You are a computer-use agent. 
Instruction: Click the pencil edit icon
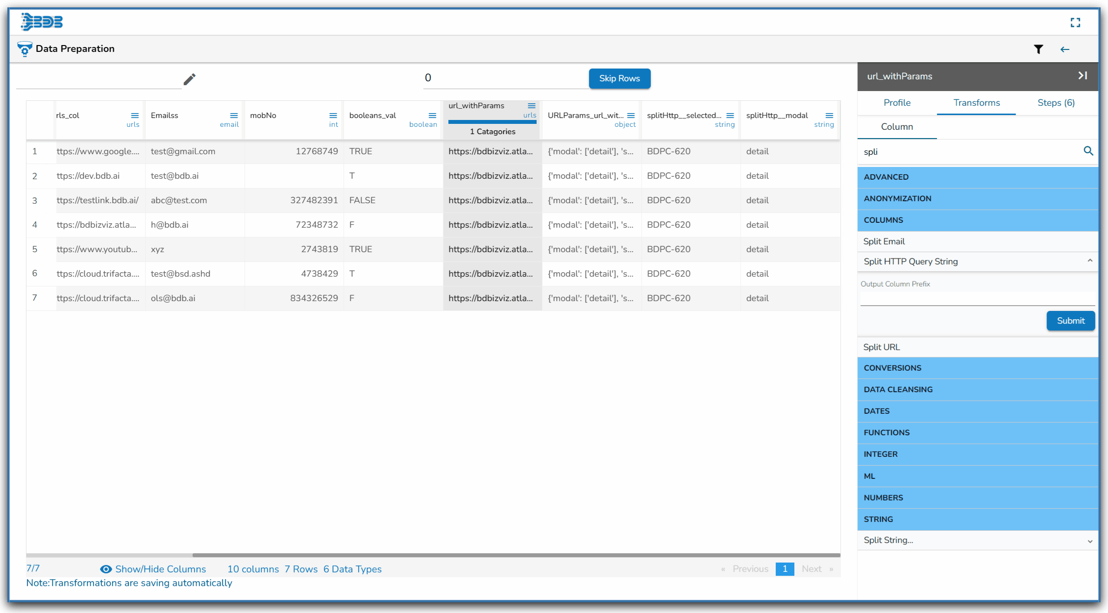[189, 79]
